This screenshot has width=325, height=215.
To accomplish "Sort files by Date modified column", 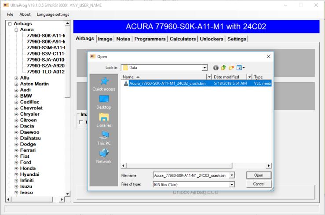I will 229,77.
